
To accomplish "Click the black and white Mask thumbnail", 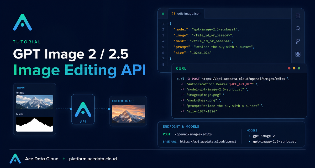I will point(35,124).
